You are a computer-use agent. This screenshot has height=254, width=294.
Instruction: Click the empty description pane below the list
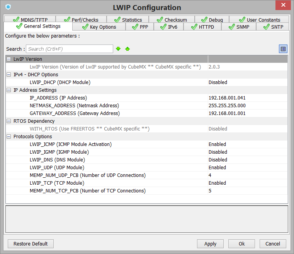pyautogui.click(x=147, y=219)
